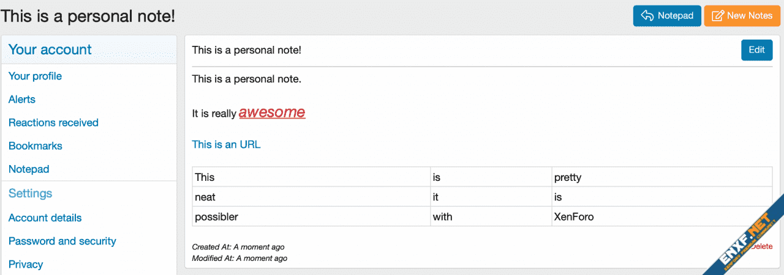Click the 'Your account' heading
Screen dimensions: 784x275
click(x=50, y=50)
